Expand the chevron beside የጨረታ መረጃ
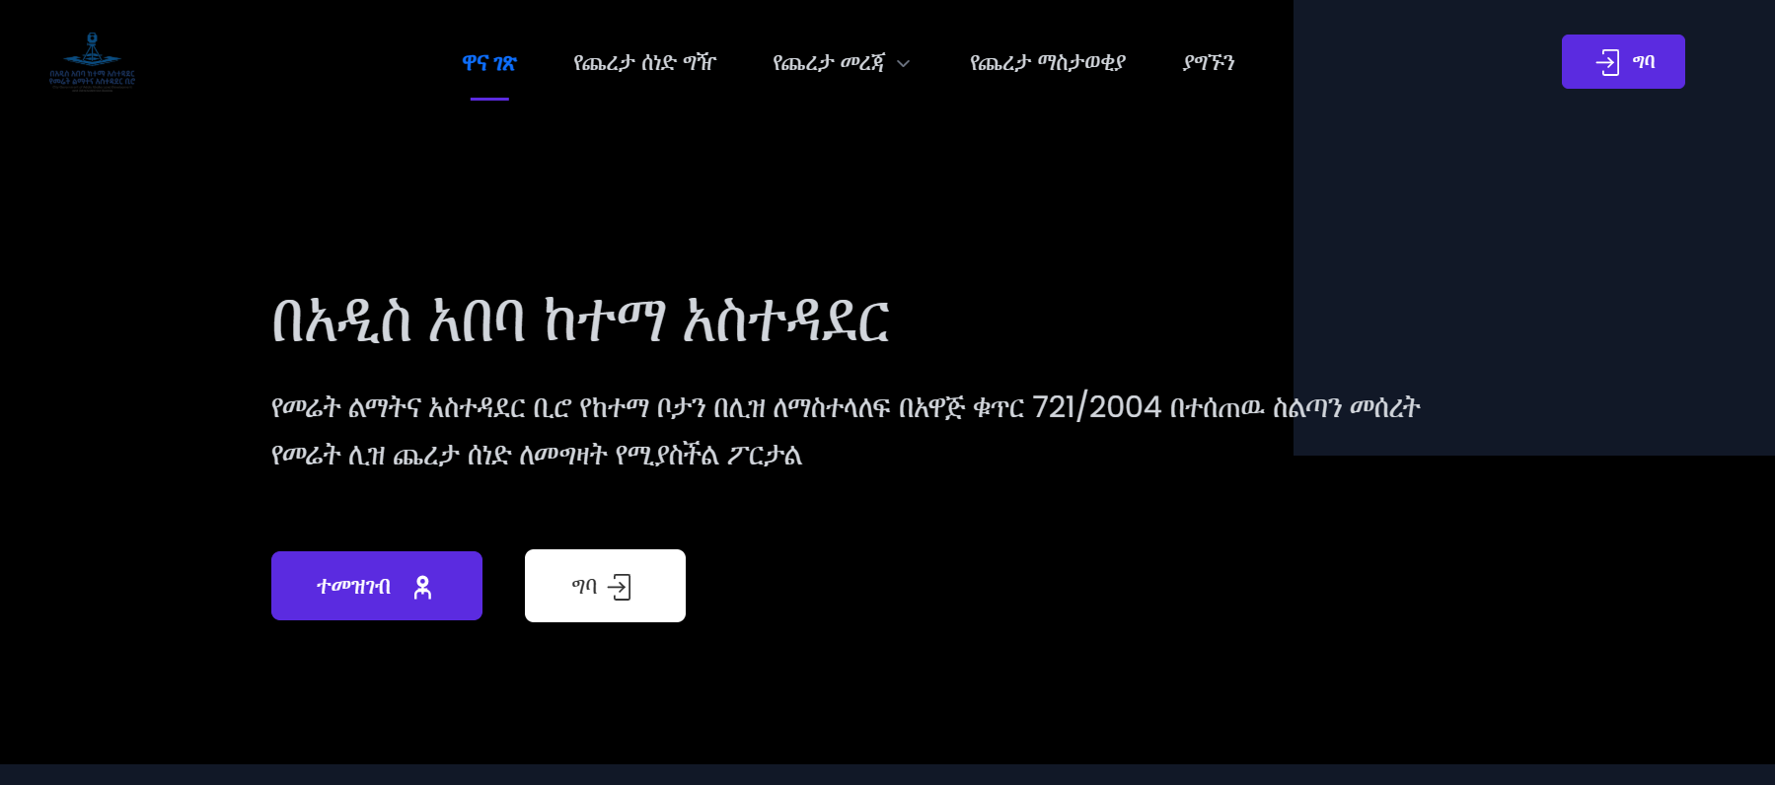Viewport: 1775px width, 785px height. pyautogui.click(x=903, y=64)
